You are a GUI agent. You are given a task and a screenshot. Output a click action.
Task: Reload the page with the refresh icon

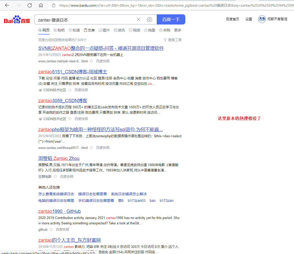coord(30,5)
